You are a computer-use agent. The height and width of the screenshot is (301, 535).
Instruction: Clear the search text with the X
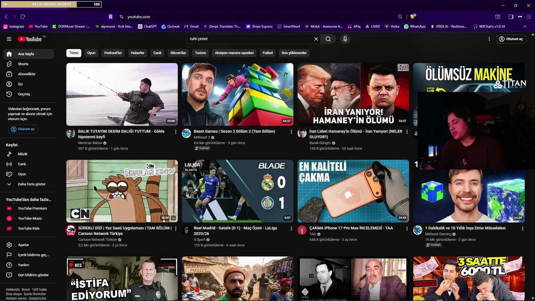316,39
